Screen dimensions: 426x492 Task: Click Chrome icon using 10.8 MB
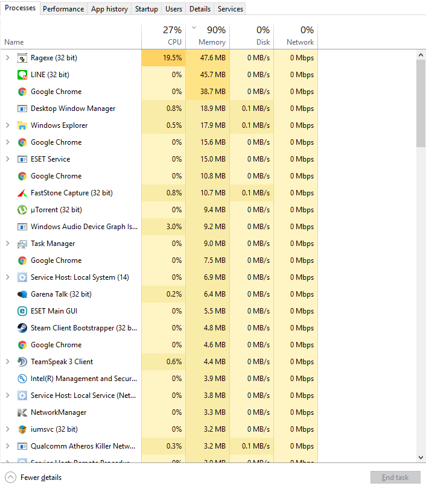click(x=22, y=176)
